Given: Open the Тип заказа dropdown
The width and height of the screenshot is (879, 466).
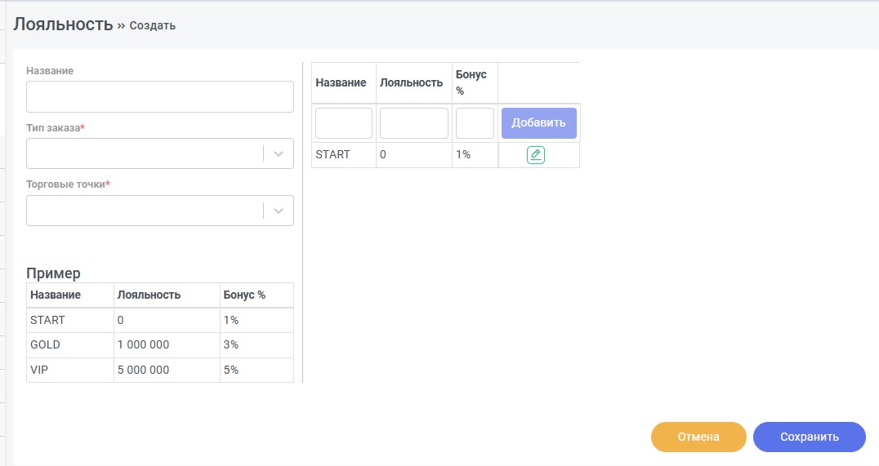Looking at the screenshot, I should tap(160, 153).
